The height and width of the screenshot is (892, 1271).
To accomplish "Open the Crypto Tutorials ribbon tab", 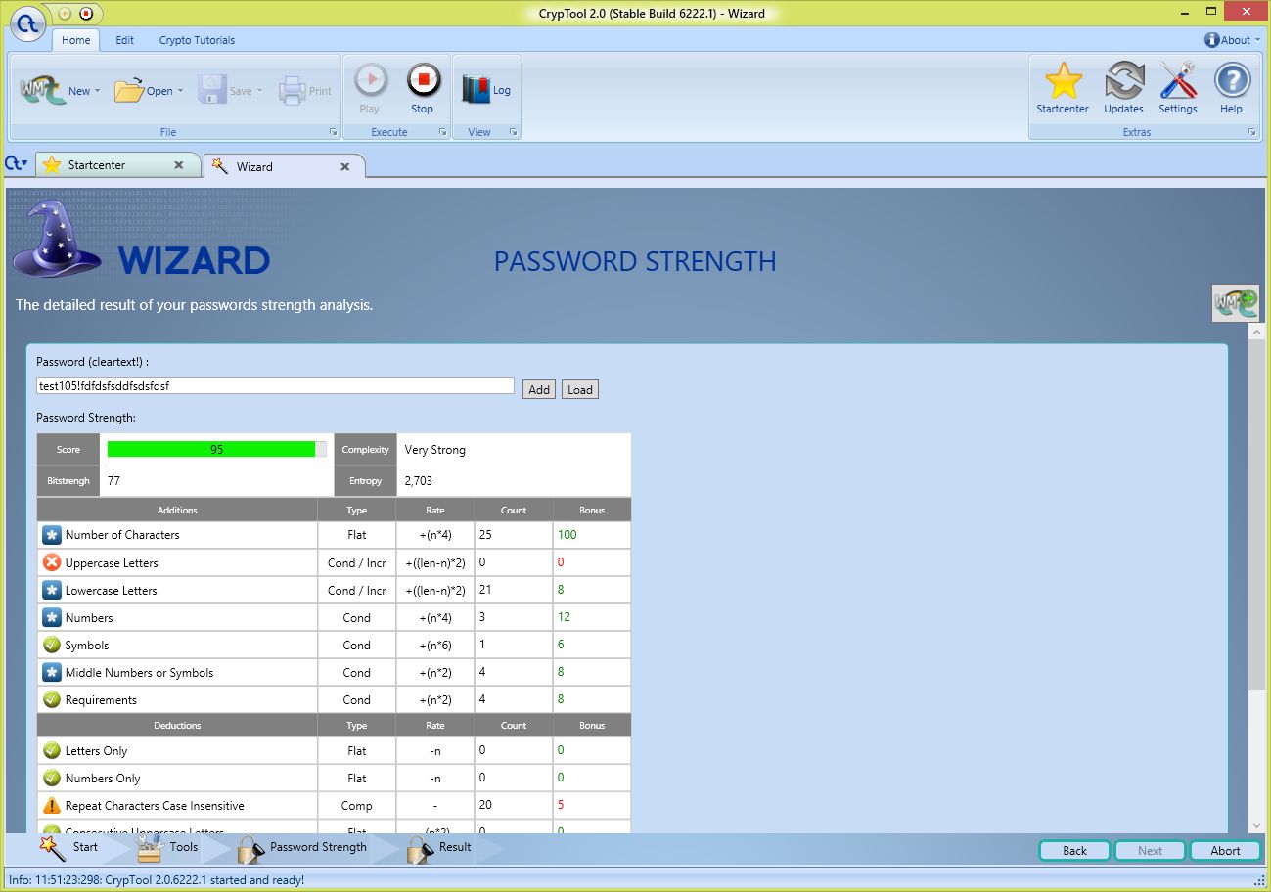I will tap(197, 40).
